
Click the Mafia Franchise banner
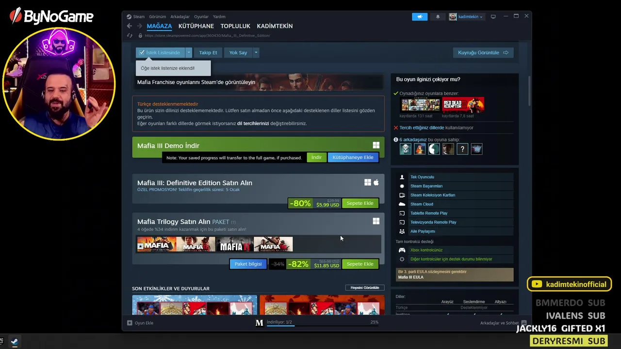(258, 82)
